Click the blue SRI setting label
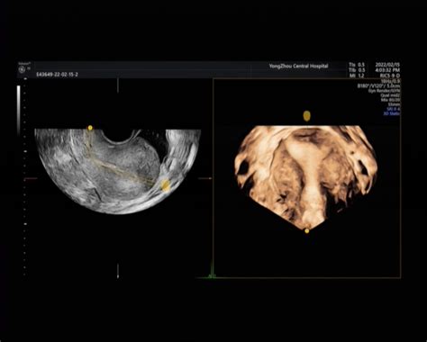 (394, 109)
